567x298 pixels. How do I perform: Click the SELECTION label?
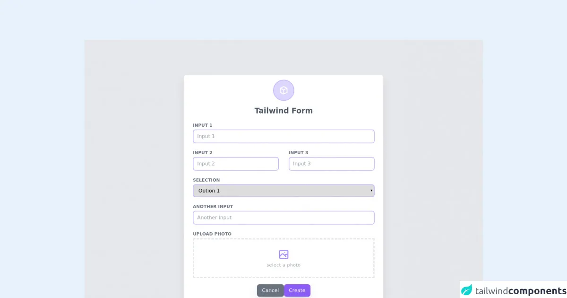[x=206, y=180]
